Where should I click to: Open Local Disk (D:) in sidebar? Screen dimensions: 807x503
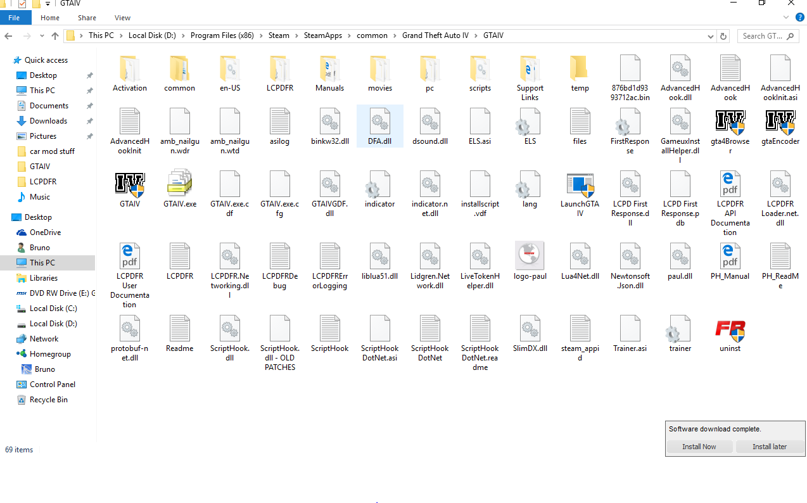pyautogui.click(x=53, y=324)
